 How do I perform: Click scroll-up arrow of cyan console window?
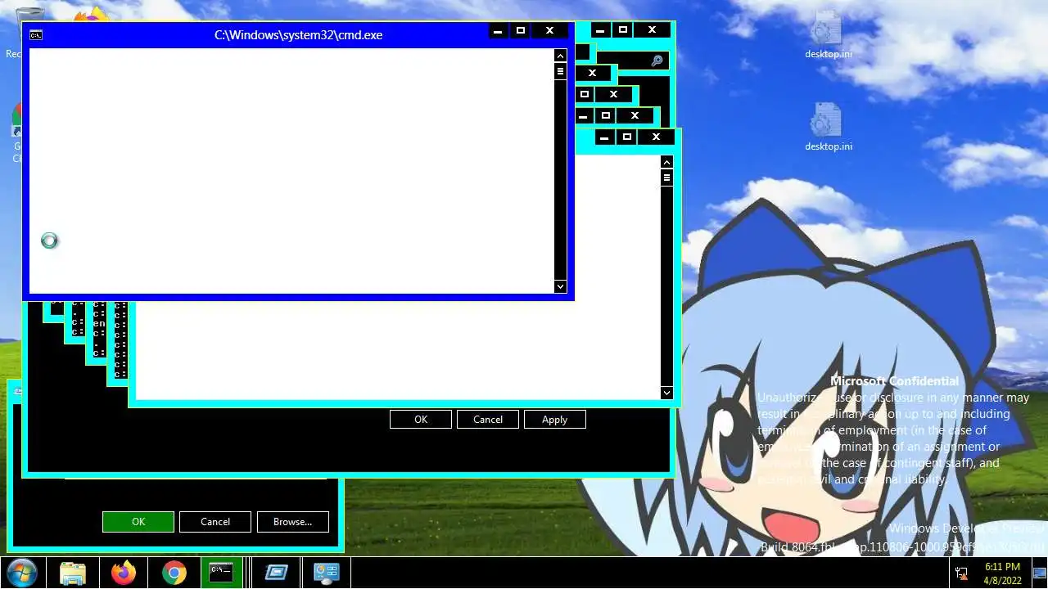[x=666, y=162]
